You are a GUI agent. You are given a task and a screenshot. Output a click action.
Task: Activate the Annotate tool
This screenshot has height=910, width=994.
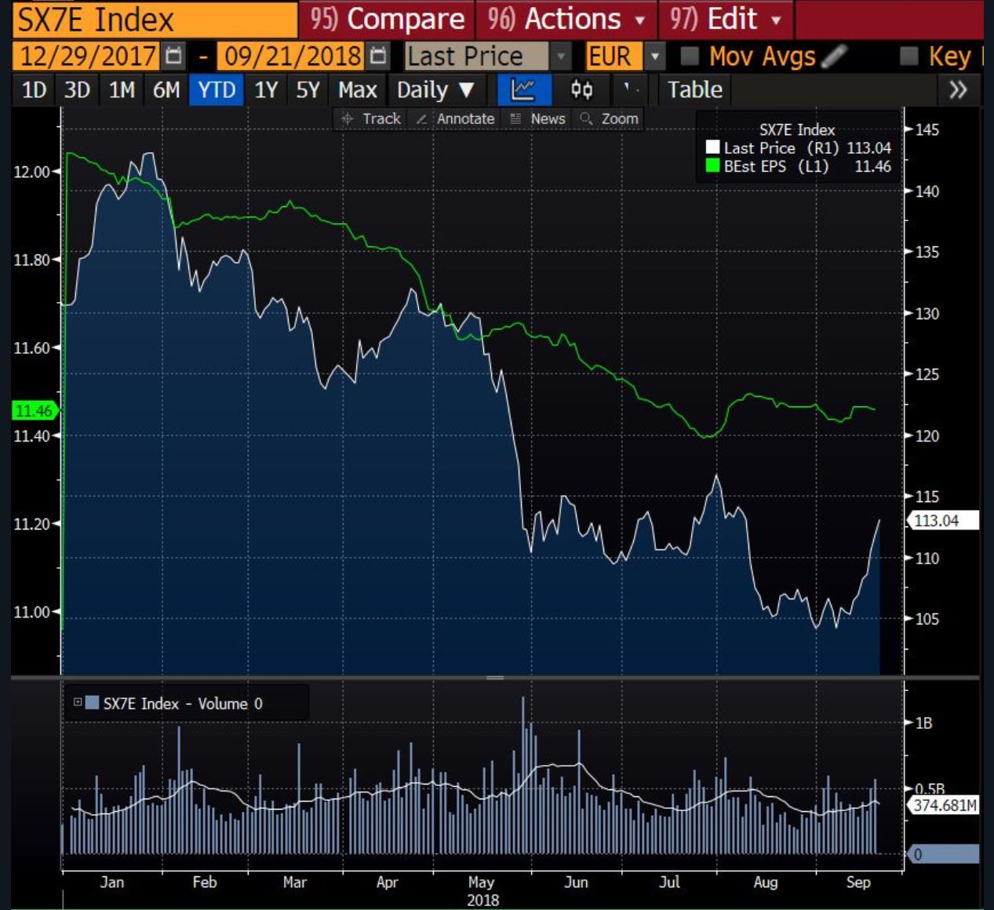tap(456, 118)
